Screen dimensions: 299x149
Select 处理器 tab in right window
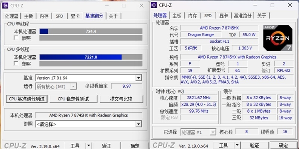point(160,15)
